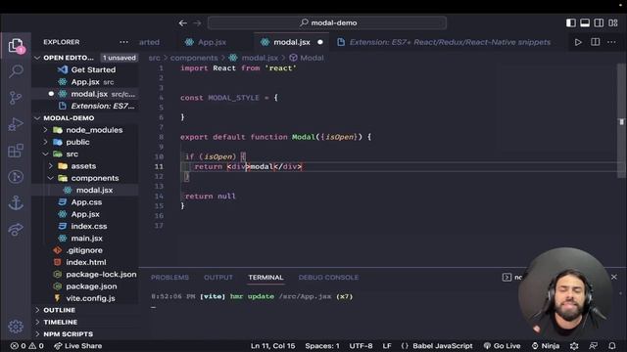Open App.css in the file tree
This screenshot has height=352, width=627.
pos(86,202)
